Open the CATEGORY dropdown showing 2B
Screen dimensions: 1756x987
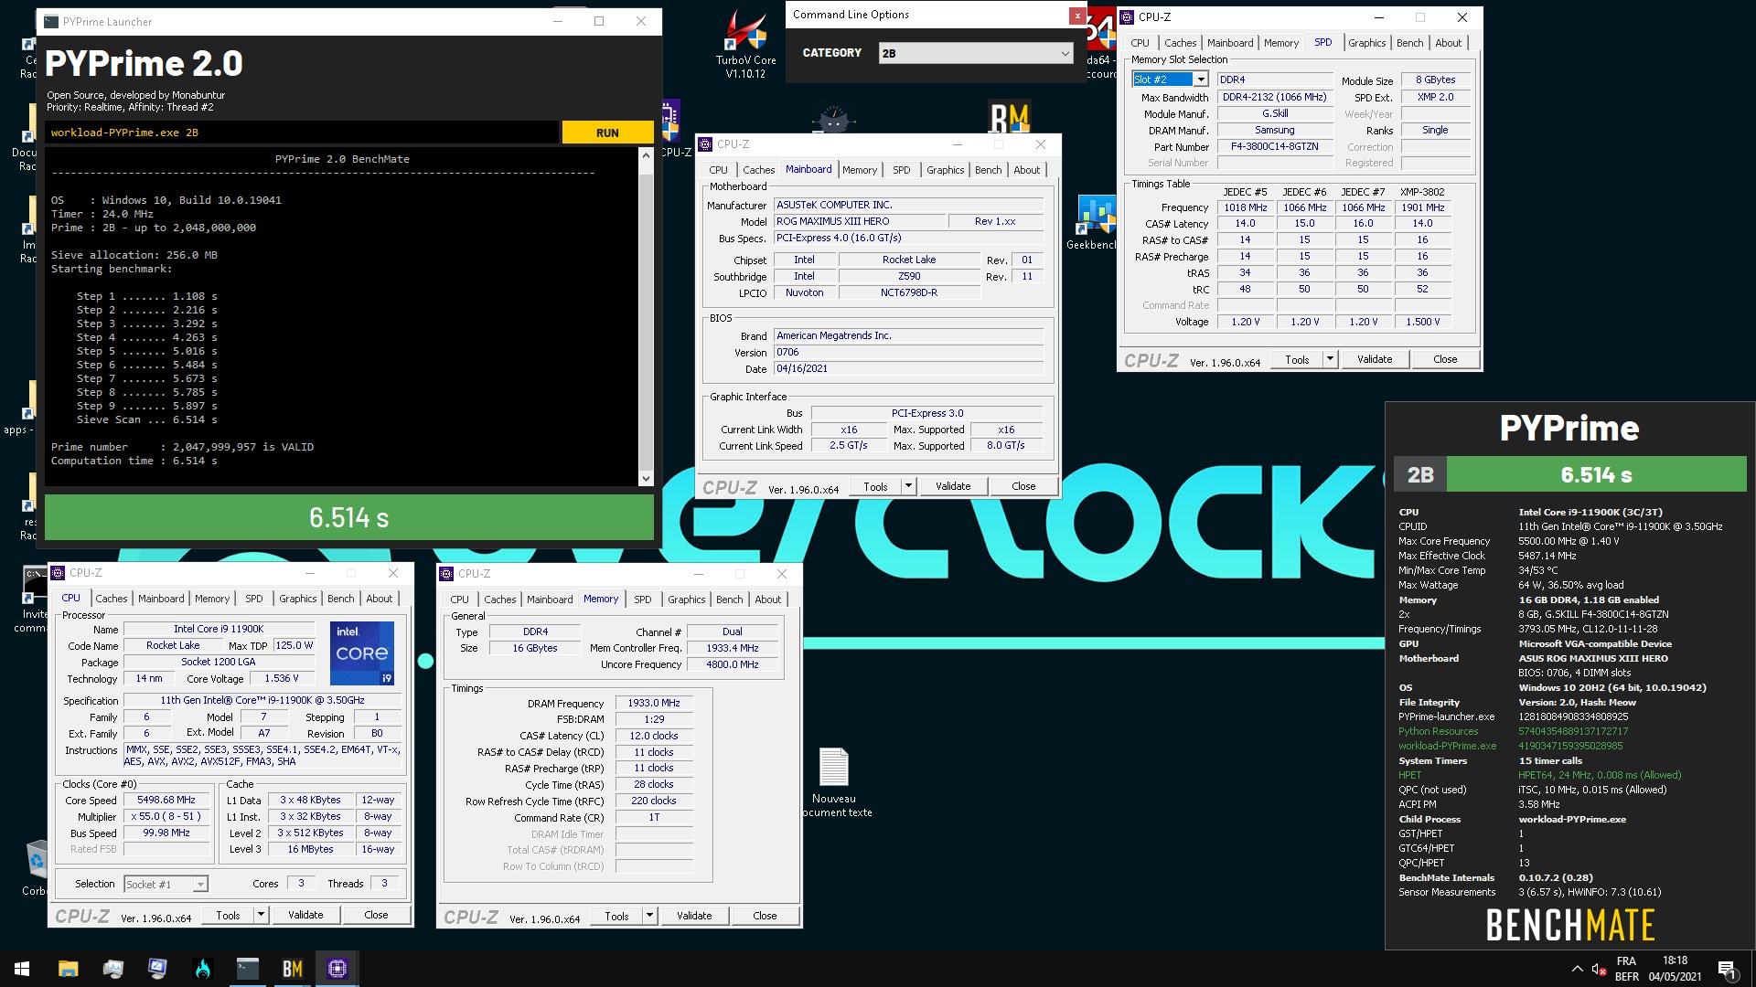click(976, 53)
